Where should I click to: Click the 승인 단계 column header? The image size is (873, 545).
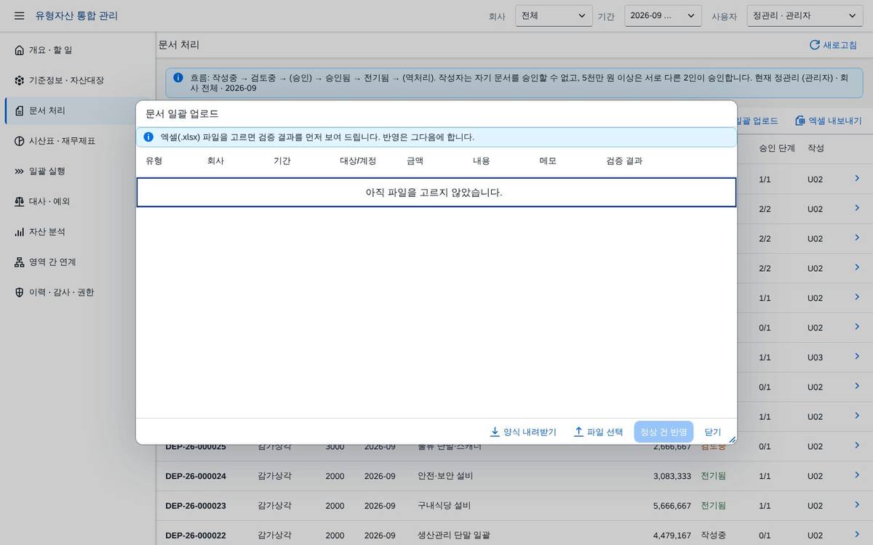tap(777, 148)
